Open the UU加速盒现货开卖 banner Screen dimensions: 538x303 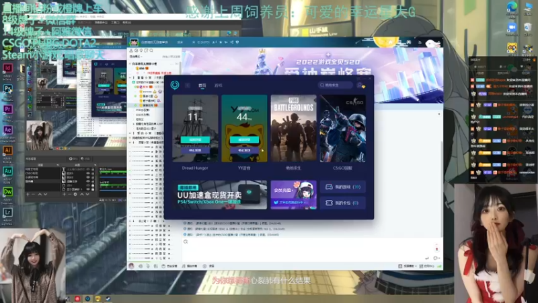coord(220,195)
